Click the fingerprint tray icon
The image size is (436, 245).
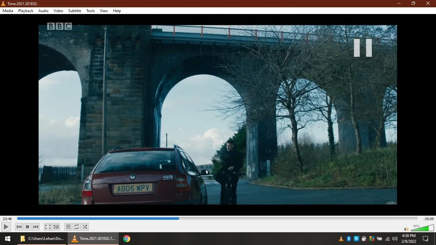click(357, 239)
